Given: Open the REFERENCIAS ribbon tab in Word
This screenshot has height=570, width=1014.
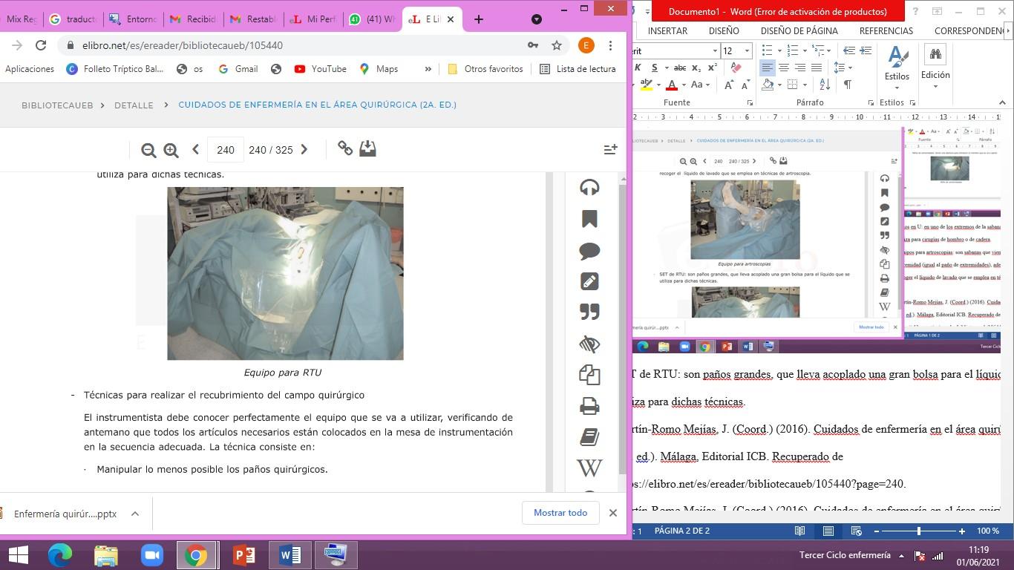Looking at the screenshot, I should click(x=886, y=31).
